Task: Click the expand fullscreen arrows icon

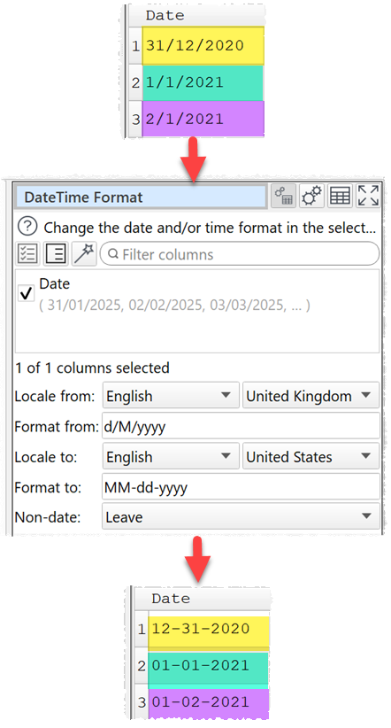Action: point(368,196)
